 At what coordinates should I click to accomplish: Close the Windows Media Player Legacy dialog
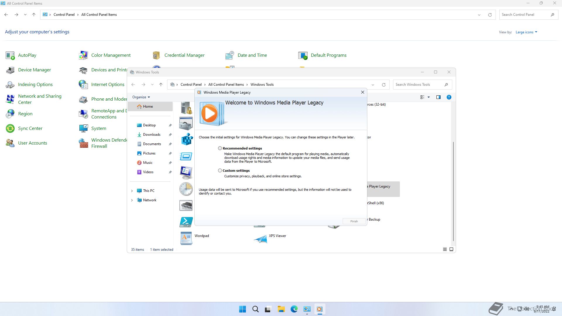(x=362, y=92)
